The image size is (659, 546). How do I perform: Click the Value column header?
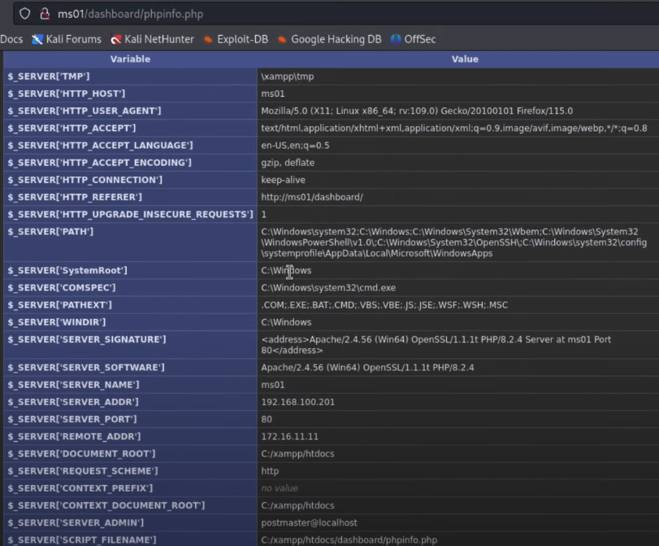(465, 59)
